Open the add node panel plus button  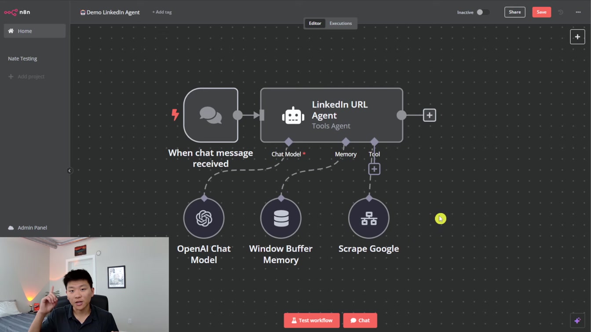pyautogui.click(x=577, y=37)
